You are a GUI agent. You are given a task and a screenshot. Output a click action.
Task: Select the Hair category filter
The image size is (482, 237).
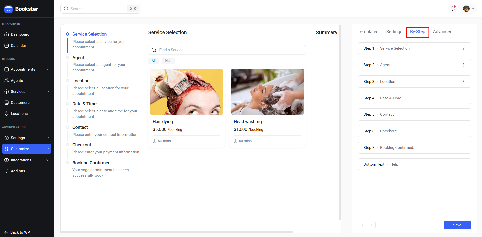coord(168,61)
